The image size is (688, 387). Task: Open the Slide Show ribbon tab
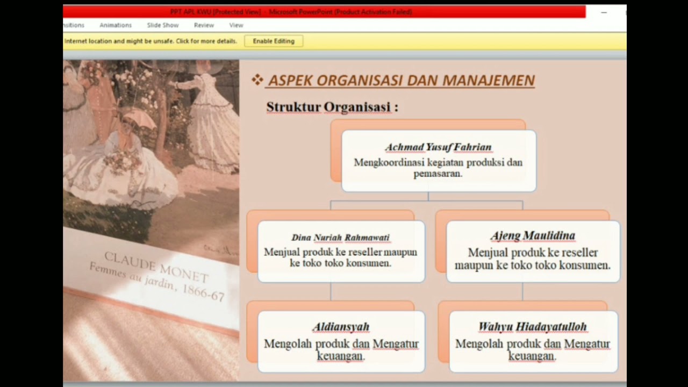click(x=163, y=25)
